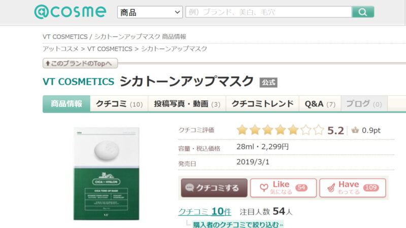Click the speech bubble icon on クチコミする

coord(189,187)
